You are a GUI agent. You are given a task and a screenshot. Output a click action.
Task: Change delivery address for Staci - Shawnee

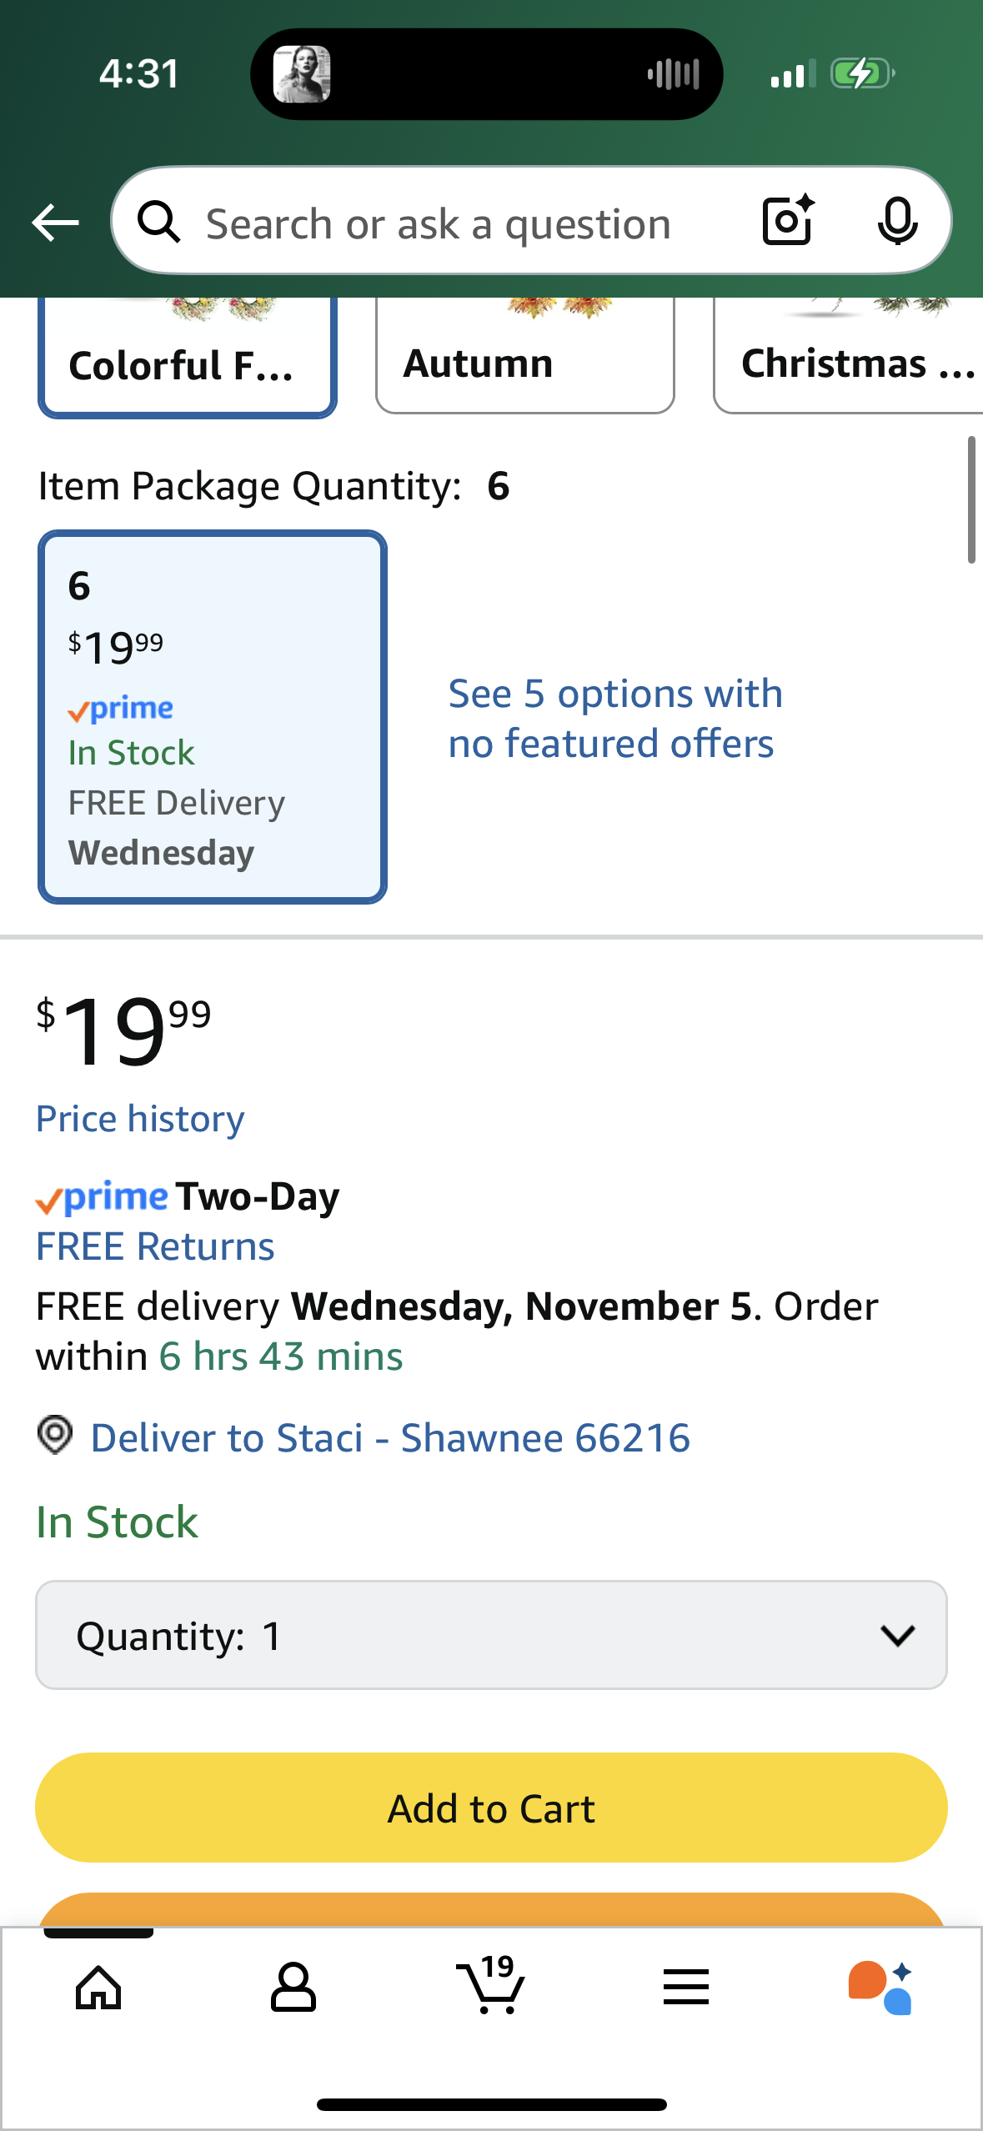tap(390, 1438)
